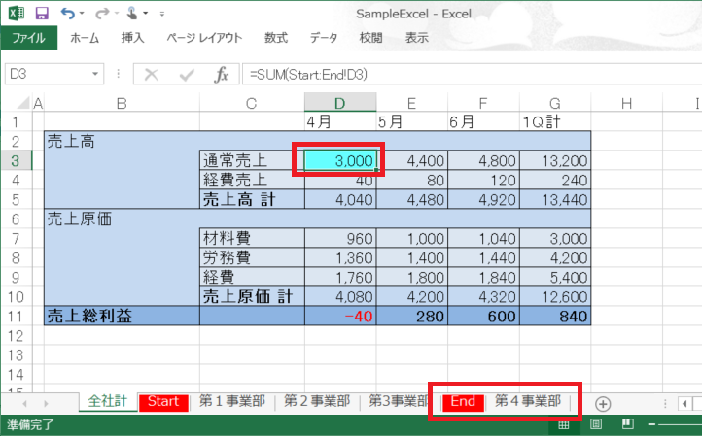This screenshot has width=702, height=436.
Task: Click cell 売上原価 計 label
Action: (252, 296)
